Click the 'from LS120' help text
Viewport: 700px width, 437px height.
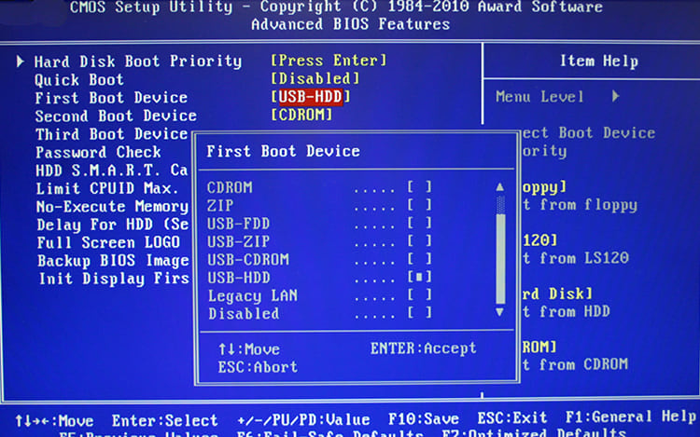click(584, 258)
